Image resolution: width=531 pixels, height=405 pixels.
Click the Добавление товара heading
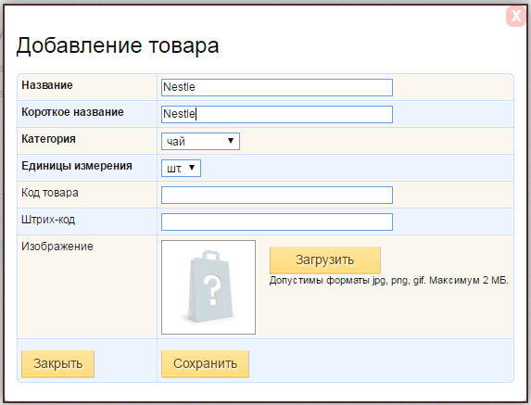pos(118,45)
